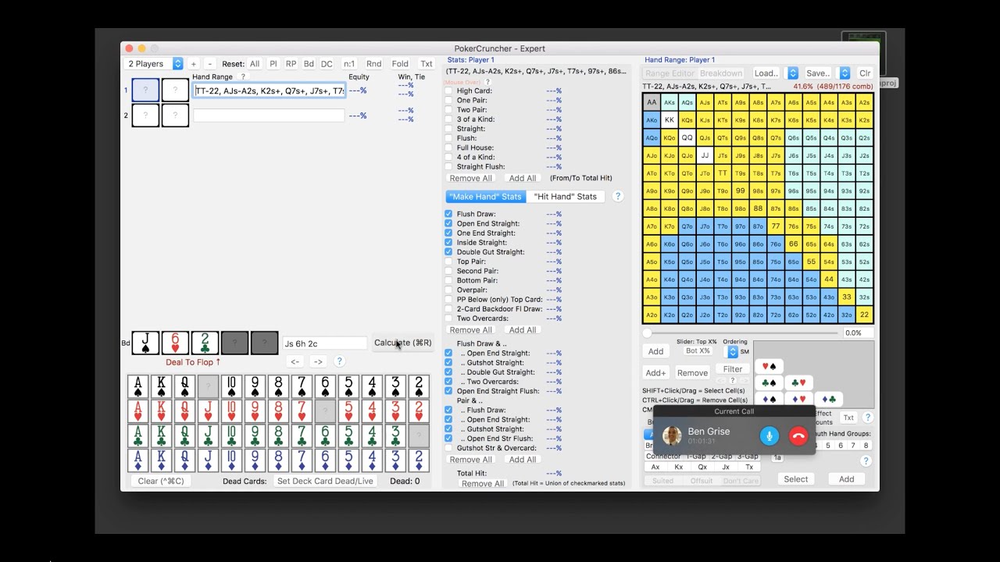
Task: Select the 2 of clubs board card
Action: point(205,343)
